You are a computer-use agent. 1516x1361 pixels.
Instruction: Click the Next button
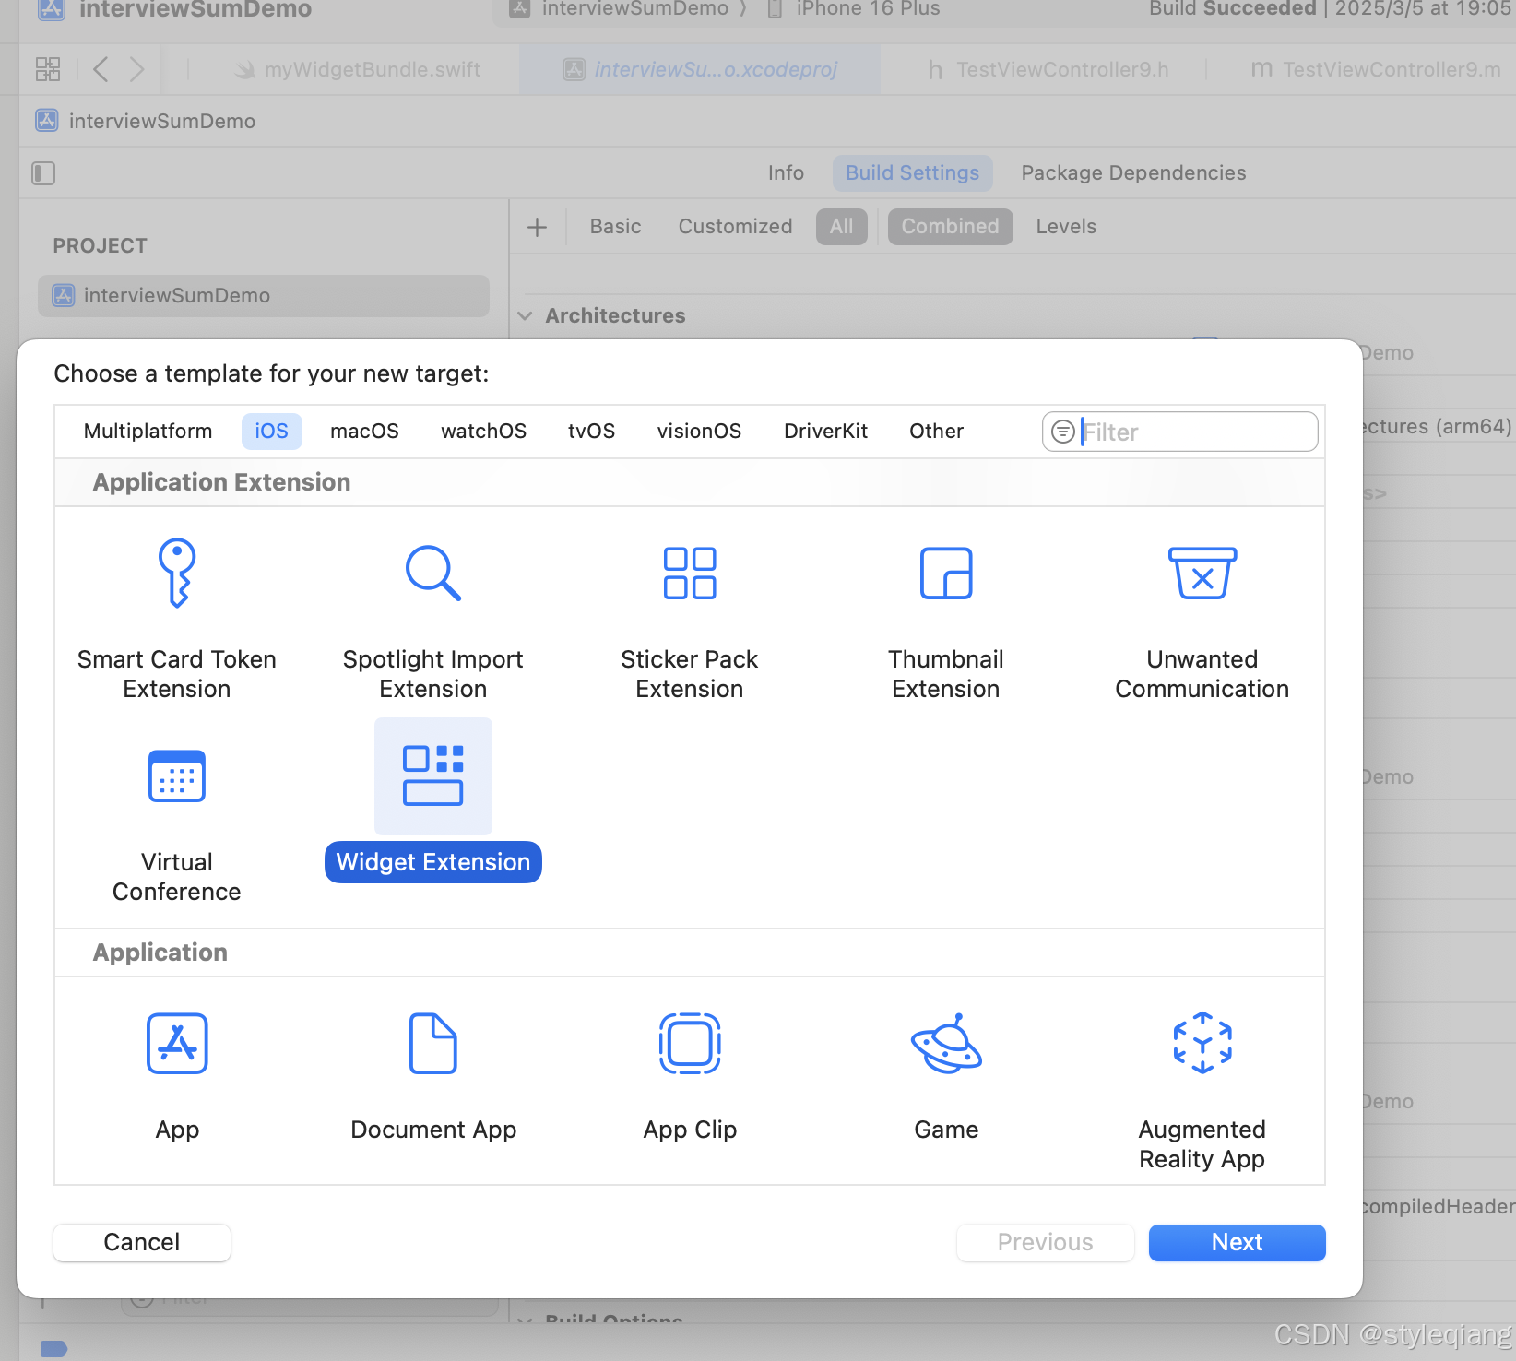[1237, 1242]
